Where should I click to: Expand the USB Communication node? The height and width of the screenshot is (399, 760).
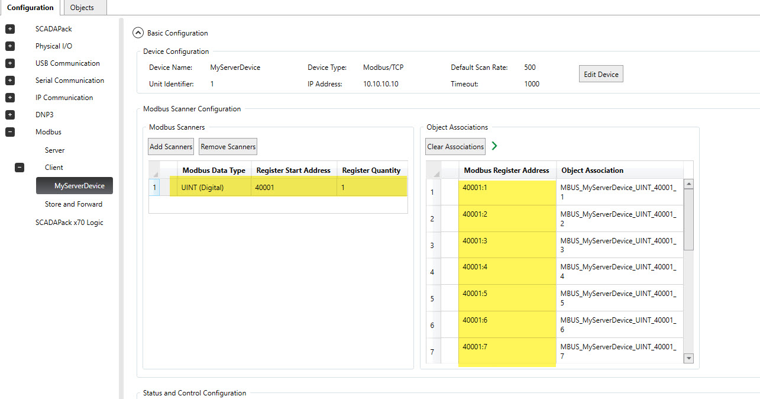click(x=10, y=63)
